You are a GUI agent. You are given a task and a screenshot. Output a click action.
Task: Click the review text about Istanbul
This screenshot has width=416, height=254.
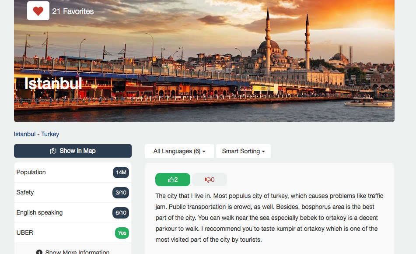[x=269, y=218]
